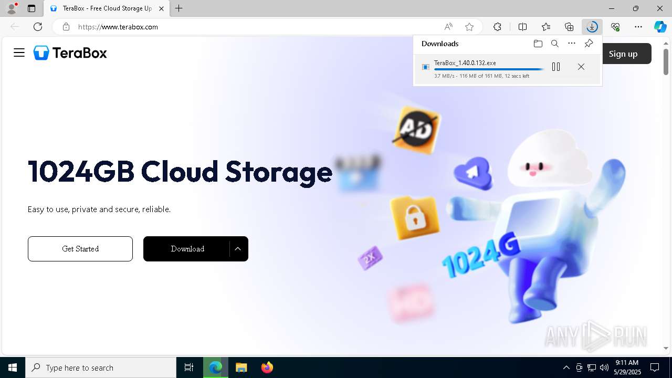Open Task View on taskbar
Screen dimensions: 672x378
(189, 367)
